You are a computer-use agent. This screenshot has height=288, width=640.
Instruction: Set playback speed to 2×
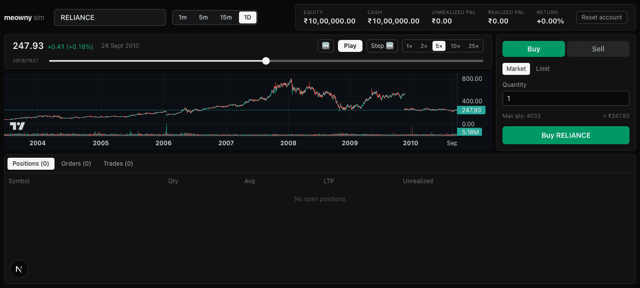pyautogui.click(x=424, y=46)
